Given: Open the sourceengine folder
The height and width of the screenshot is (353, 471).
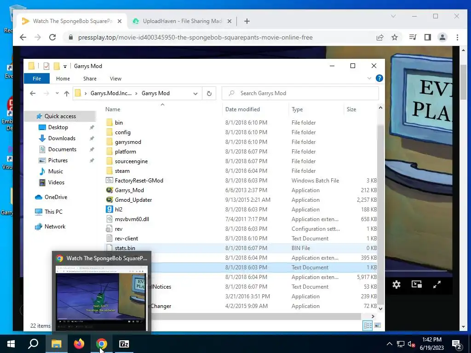Looking at the screenshot, I should click(x=131, y=161).
